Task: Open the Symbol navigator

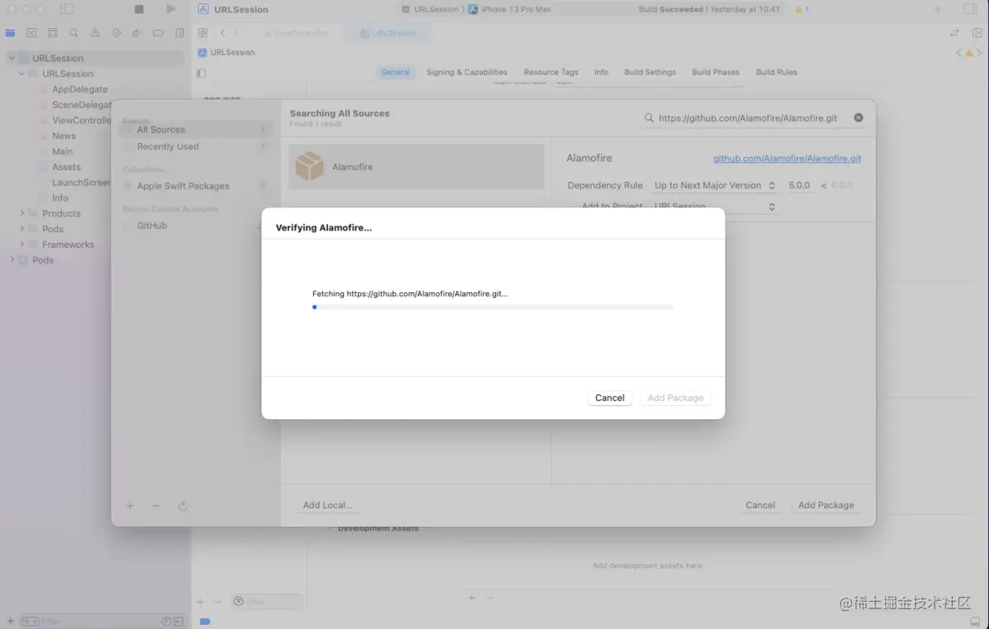Action: click(x=53, y=33)
